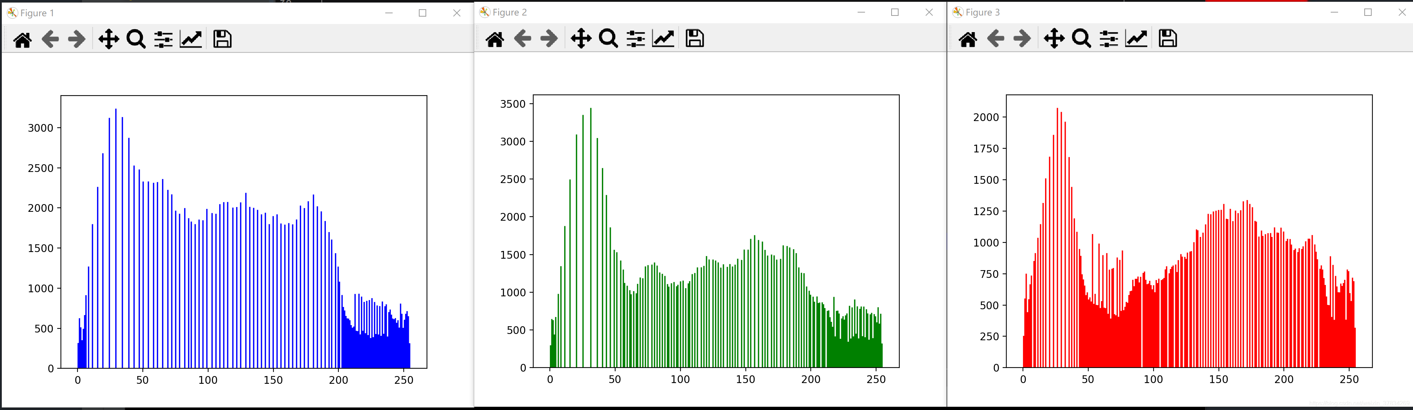
Task: Go forward to next view in Figure 2
Action: 548,39
